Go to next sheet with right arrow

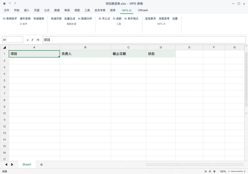(x=12, y=164)
